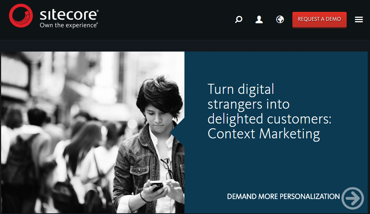Click the red circular Sitecore logo

pyautogui.click(x=21, y=16)
